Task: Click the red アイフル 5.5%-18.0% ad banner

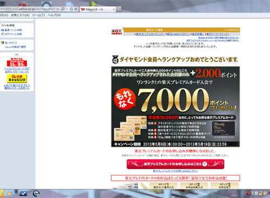Action: click(x=17, y=62)
